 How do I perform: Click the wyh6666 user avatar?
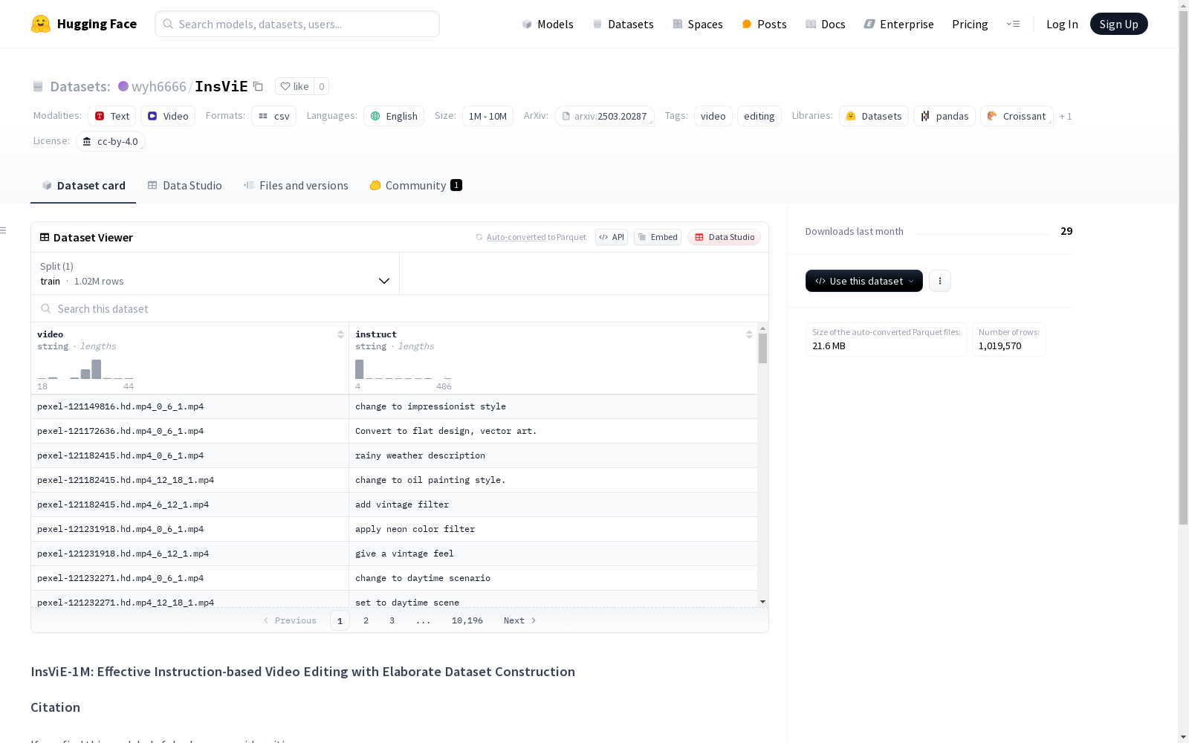[x=123, y=86]
